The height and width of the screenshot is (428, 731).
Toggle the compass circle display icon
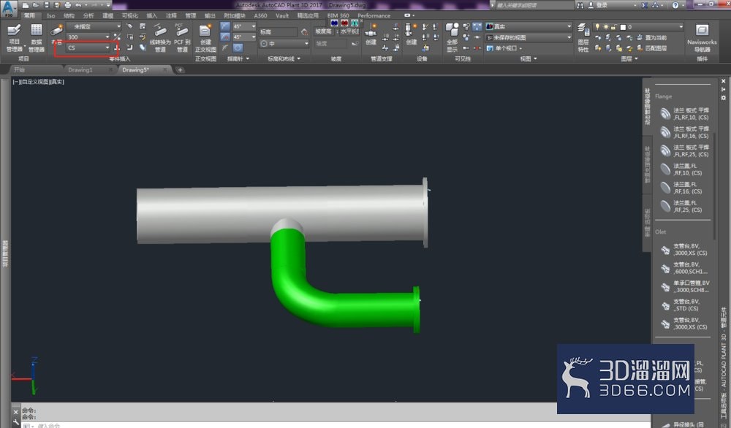238,47
